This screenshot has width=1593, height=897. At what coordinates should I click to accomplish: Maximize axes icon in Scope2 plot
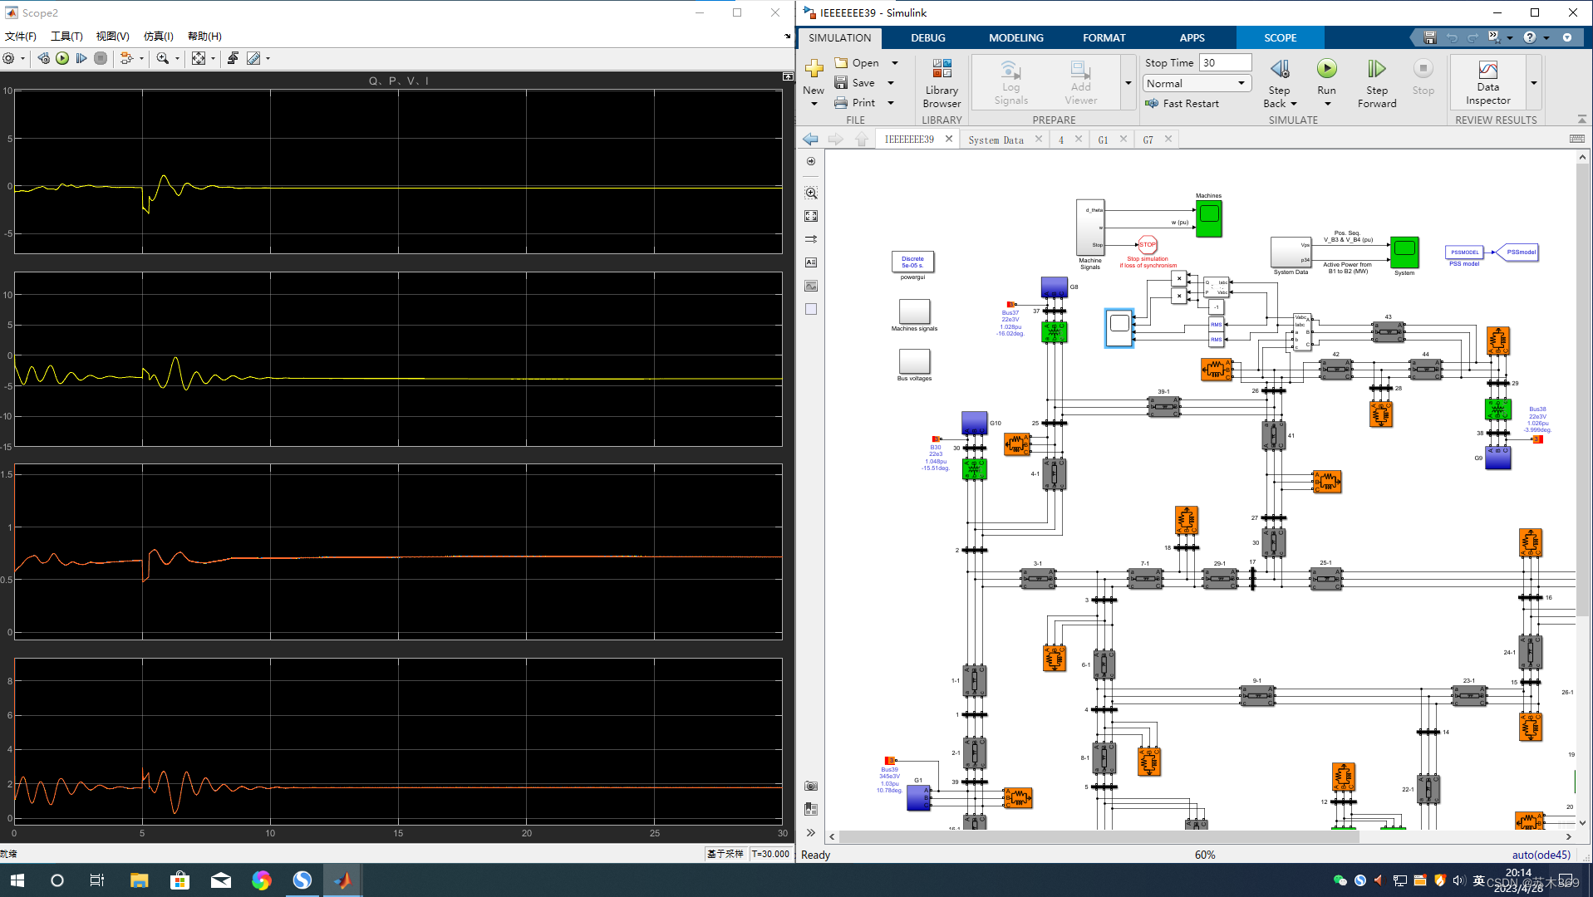tap(788, 76)
